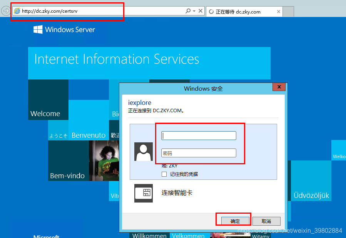This screenshot has height=238, width=346.
Task: Select the dc.zky.com browser tab
Action: (244, 12)
